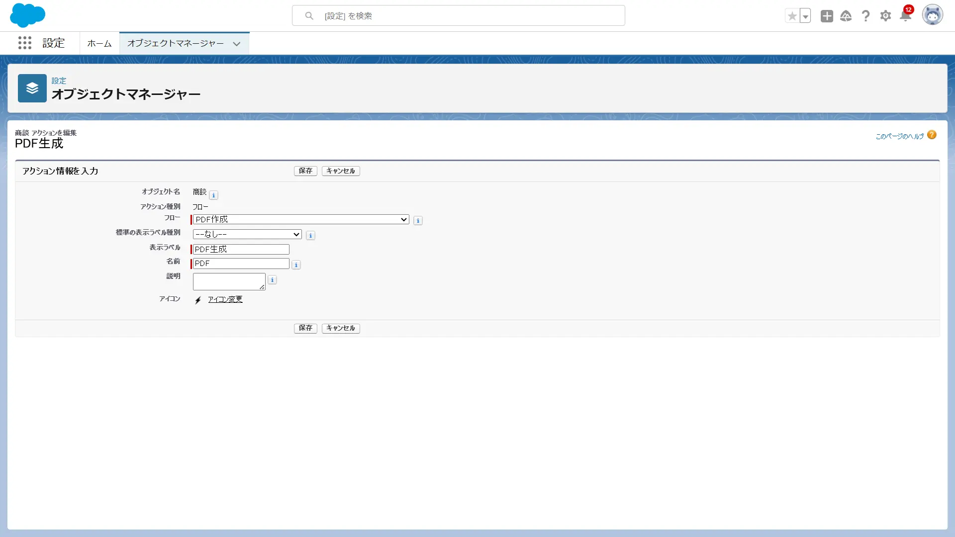Open the Trailhead guidance icon

(x=846, y=16)
